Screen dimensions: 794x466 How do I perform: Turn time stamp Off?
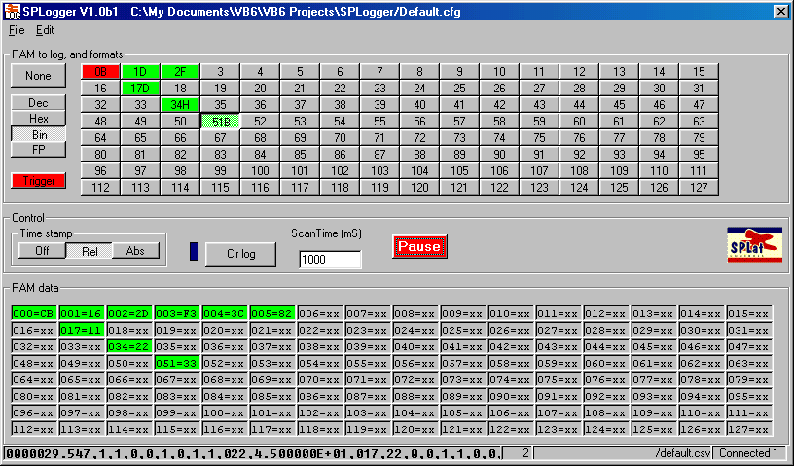click(x=42, y=250)
